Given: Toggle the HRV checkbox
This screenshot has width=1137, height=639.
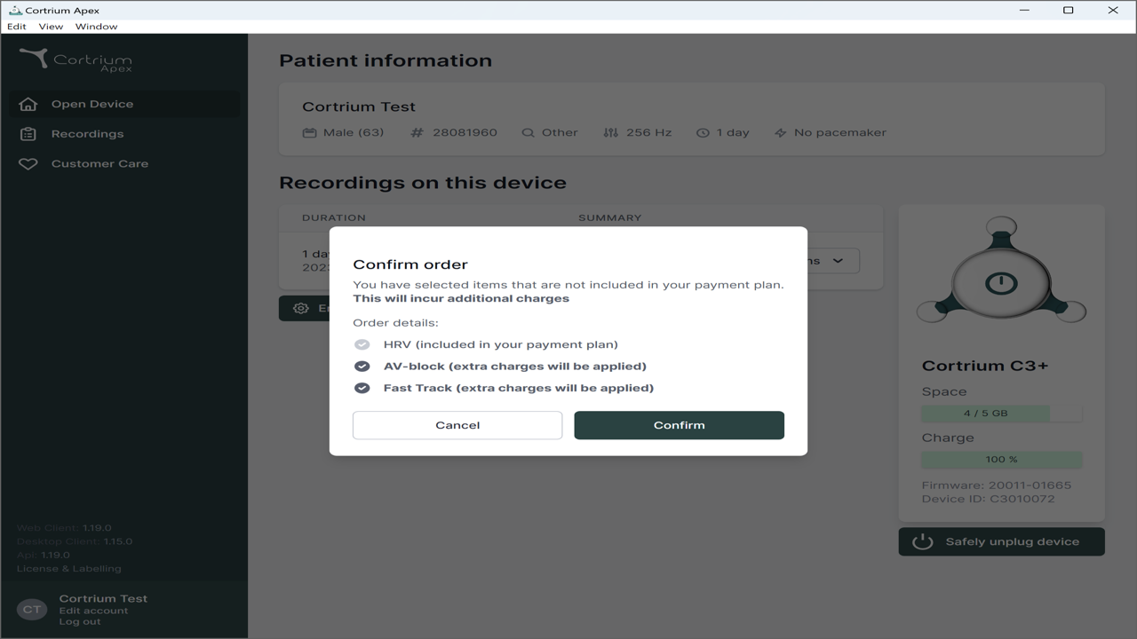Looking at the screenshot, I should (362, 344).
